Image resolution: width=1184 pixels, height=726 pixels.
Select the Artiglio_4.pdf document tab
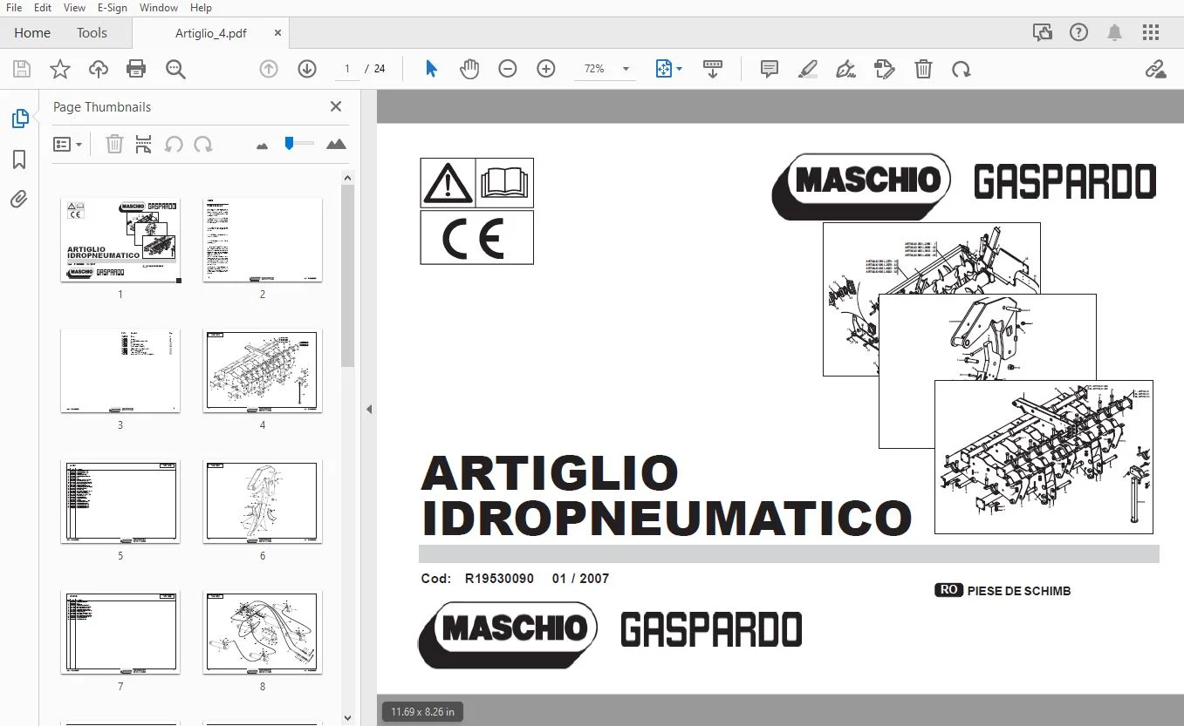(210, 33)
